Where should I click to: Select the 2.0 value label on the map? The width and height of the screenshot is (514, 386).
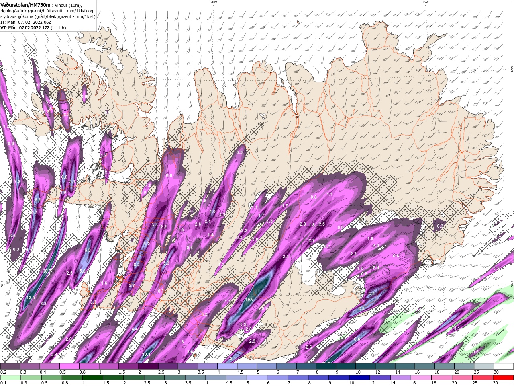[198, 224]
